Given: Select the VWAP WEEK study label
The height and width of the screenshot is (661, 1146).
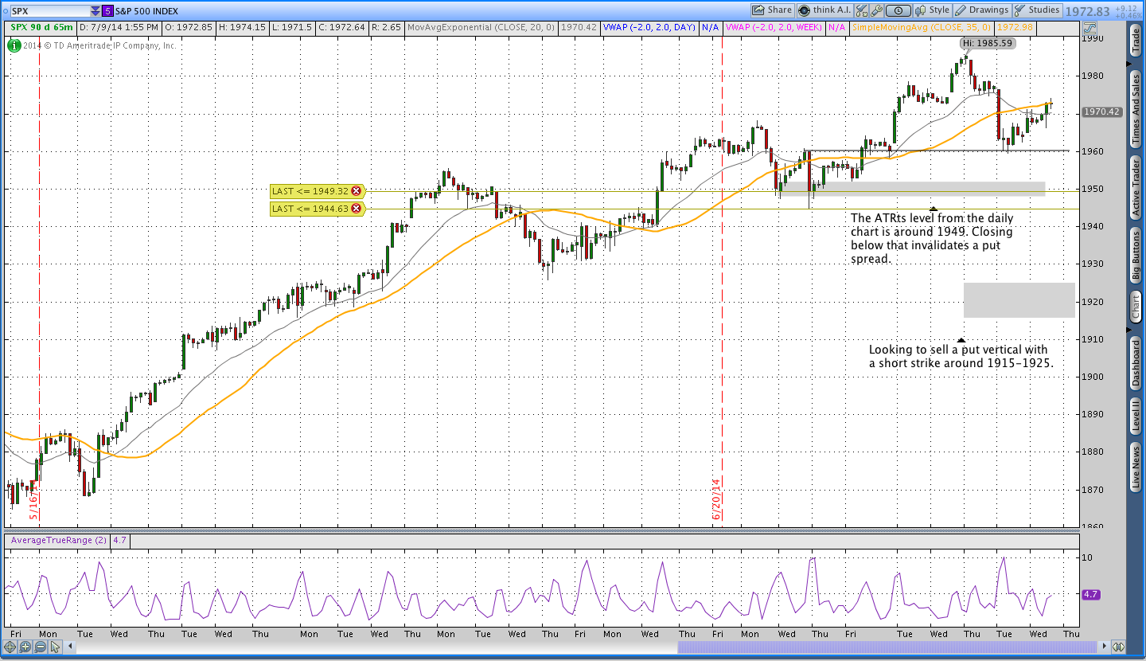Looking at the screenshot, I should [774, 27].
